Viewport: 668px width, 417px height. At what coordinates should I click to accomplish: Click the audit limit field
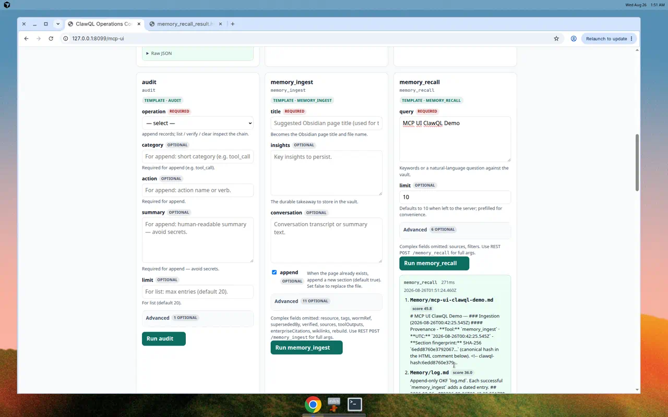click(x=198, y=291)
